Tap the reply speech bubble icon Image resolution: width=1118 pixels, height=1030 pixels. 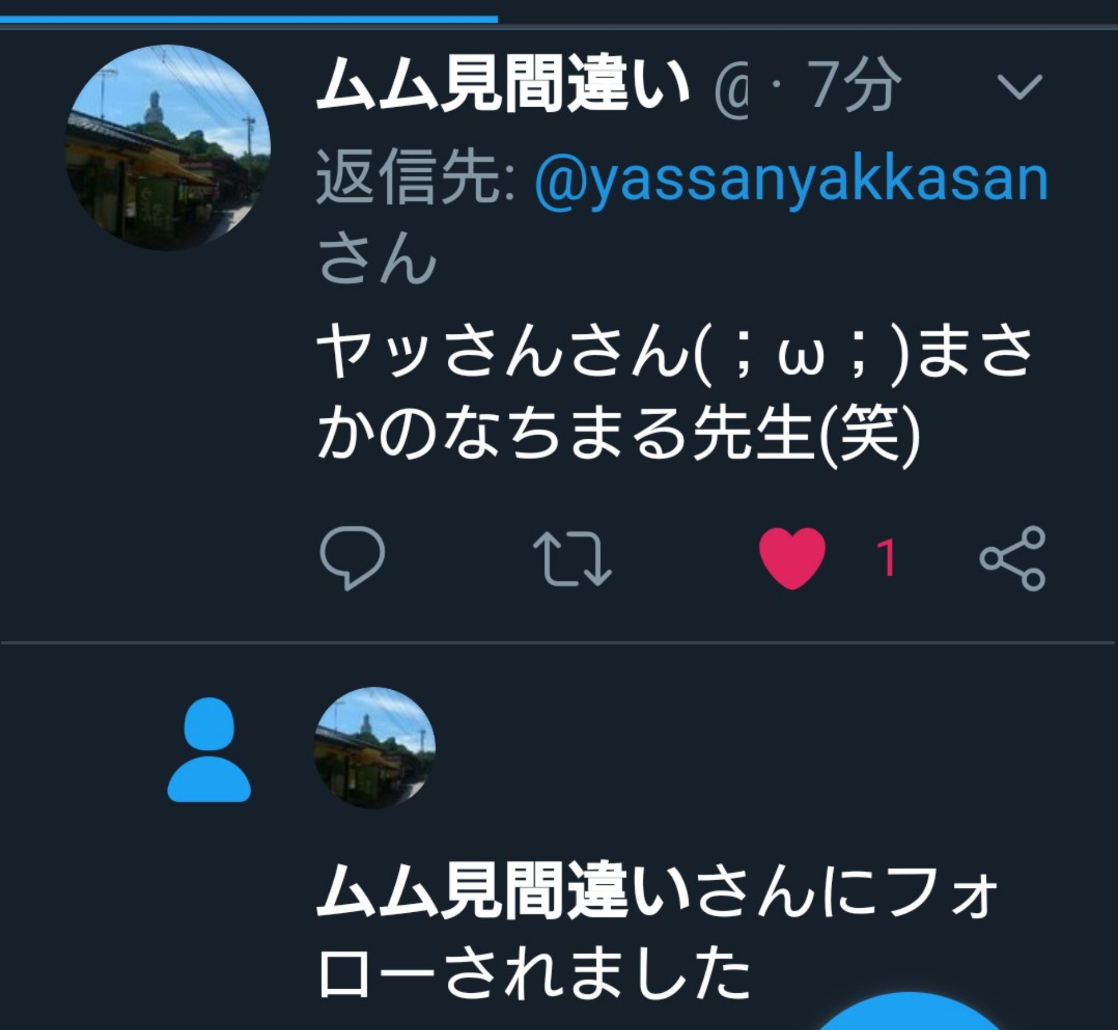coord(352,558)
